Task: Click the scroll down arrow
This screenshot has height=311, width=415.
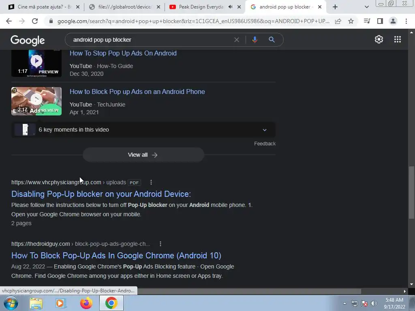Action: [411, 284]
